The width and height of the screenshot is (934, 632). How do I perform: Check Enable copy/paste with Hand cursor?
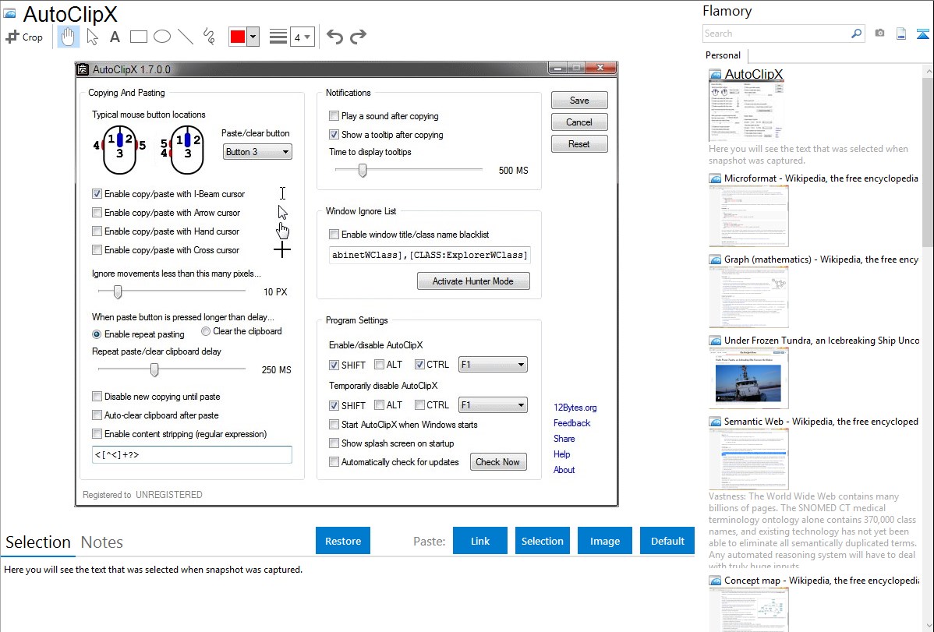[x=97, y=231]
